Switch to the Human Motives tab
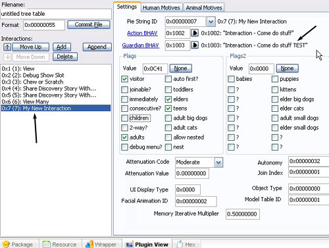Viewport: 329px width, 248px height. [161, 7]
